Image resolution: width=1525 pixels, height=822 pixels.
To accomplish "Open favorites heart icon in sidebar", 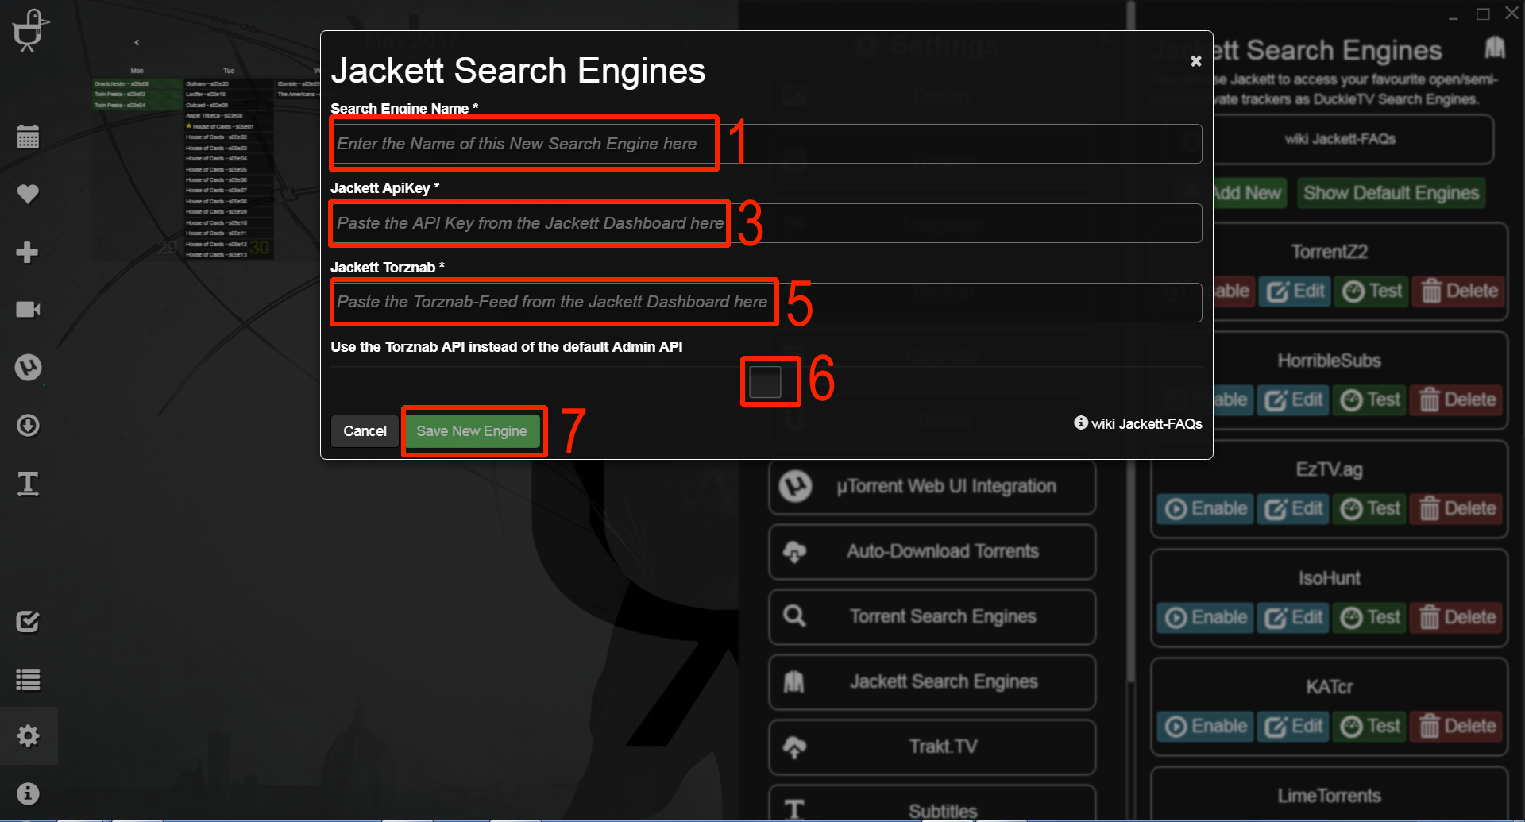I will [x=28, y=194].
